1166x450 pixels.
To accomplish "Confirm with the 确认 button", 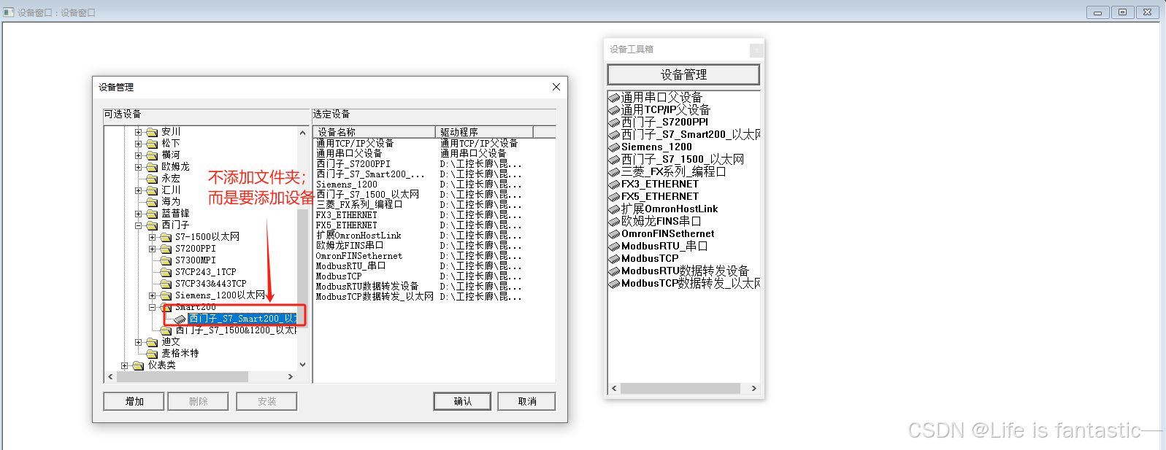I will coord(462,402).
